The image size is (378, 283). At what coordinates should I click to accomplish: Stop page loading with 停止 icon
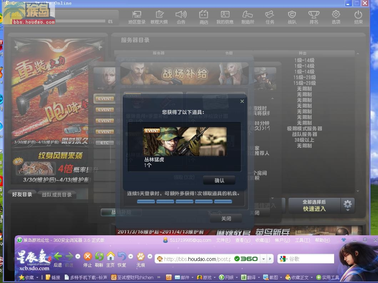[x=88, y=256]
